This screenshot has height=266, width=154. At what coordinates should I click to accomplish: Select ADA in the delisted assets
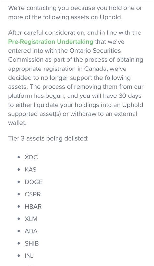pyautogui.click(x=31, y=231)
